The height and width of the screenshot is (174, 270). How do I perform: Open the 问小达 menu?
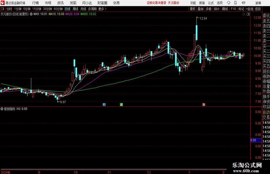click(x=87, y=3)
